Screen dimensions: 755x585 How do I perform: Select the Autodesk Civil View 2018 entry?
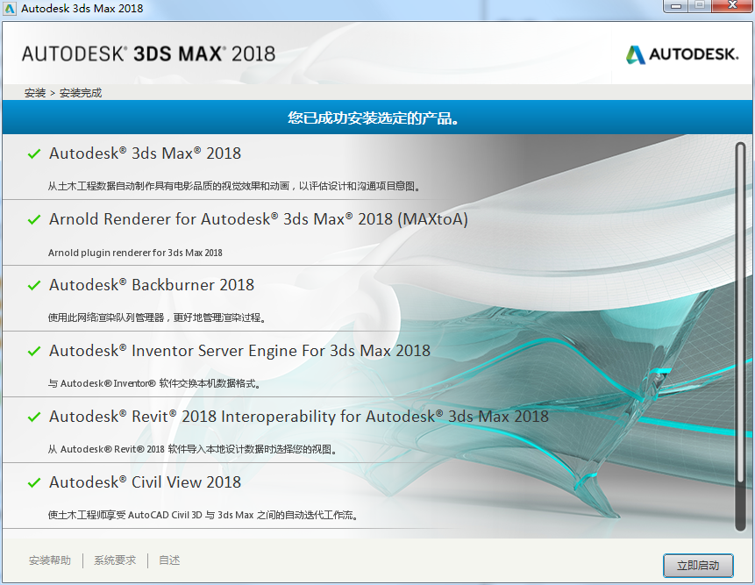(x=145, y=482)
